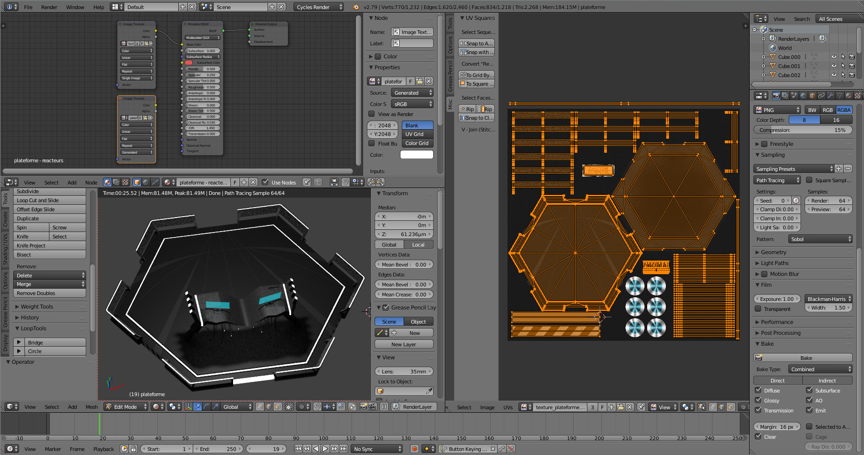Click the white Color swatch

tap(416, 155)
